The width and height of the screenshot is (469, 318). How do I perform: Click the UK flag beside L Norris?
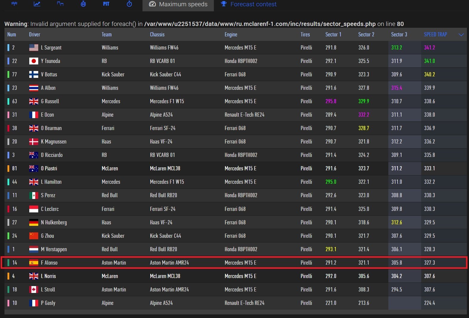(33, 276)
